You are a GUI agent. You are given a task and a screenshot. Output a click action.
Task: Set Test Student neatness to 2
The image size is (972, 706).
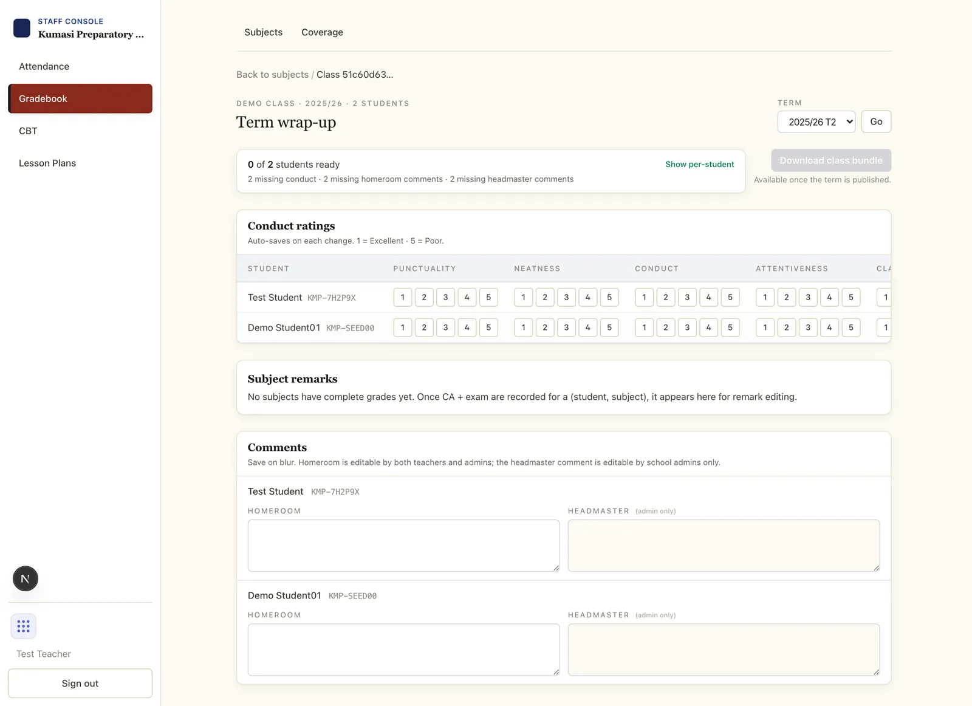[x=545, y=297]
